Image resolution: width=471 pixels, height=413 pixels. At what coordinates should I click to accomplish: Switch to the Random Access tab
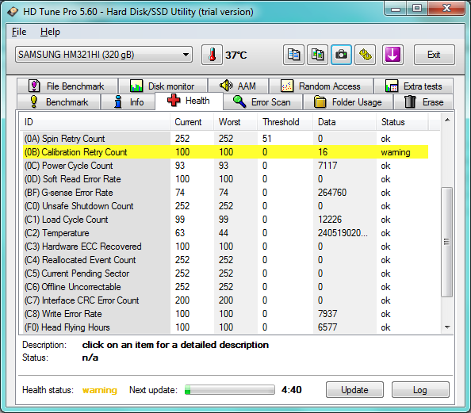(321, 86)
